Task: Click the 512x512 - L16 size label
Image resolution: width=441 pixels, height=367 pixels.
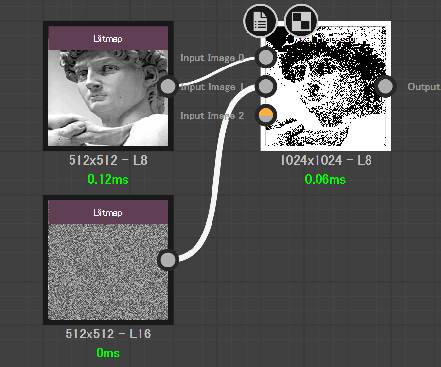Action: tap(108, 334)
